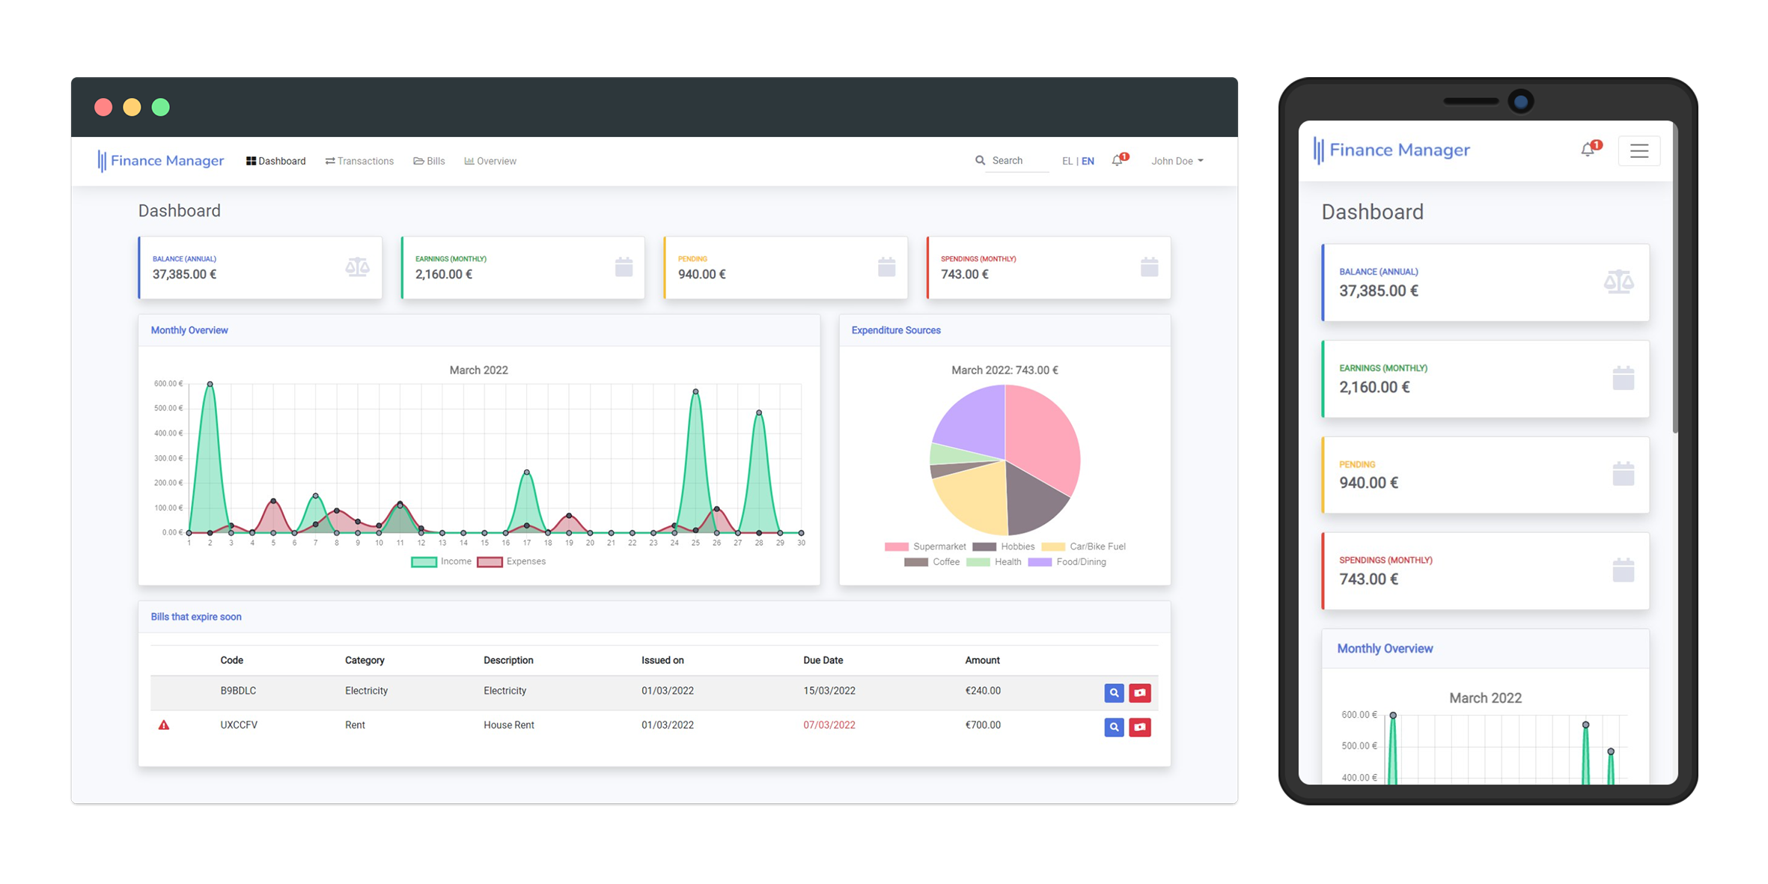Click the Finance Manager logo on the mobile view
Viewport: 1768px width, 884px height.
(1391, 150)
